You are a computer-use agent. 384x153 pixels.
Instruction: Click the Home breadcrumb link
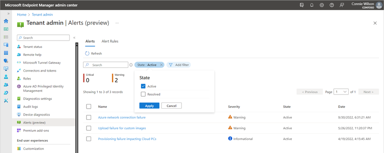[x=22, y=15]
